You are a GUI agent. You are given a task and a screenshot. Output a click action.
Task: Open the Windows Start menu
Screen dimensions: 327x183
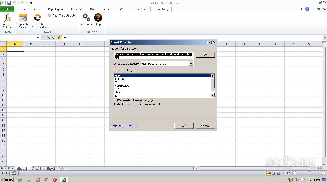(7, 180)
